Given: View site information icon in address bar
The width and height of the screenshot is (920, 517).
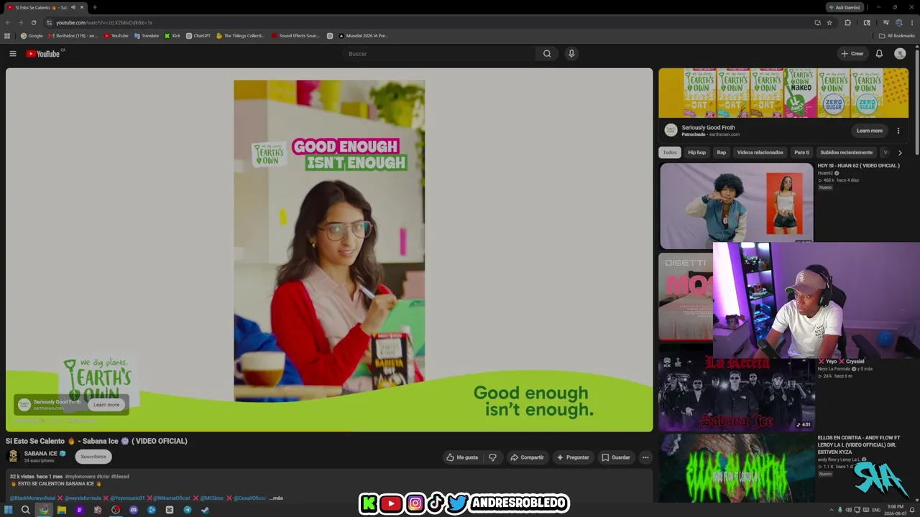Looking at the screenshot, I should click(49, 22).
